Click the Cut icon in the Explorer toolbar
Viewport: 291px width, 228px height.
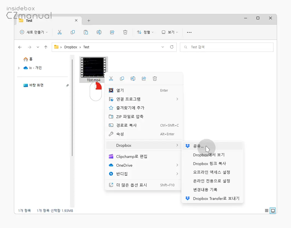(x=60, y=32)
